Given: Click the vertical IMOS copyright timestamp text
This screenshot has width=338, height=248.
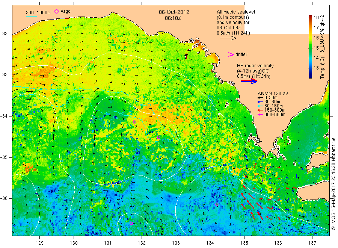Looking at the screenshot, I should (333, 184).
